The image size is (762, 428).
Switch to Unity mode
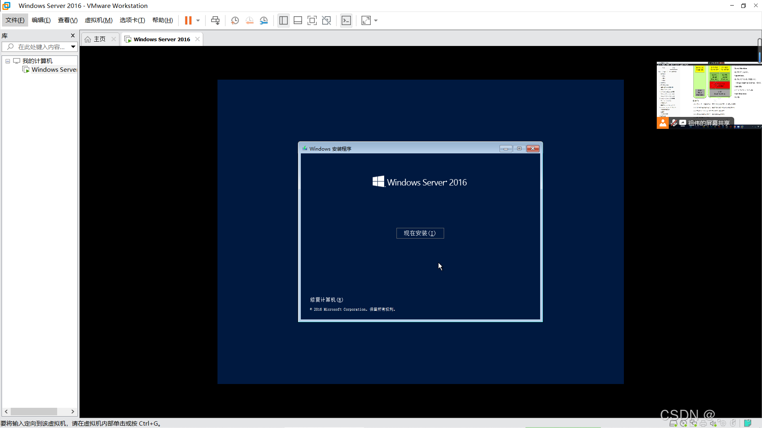point(326,21)
